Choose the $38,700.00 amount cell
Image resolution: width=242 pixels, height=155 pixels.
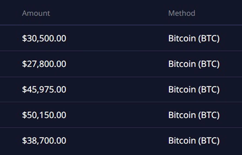point(44,141)
